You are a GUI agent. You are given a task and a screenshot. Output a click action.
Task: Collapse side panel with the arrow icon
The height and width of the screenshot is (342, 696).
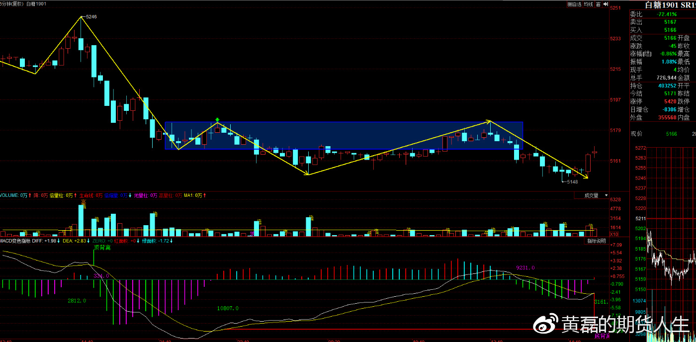[x=606, y=4]
